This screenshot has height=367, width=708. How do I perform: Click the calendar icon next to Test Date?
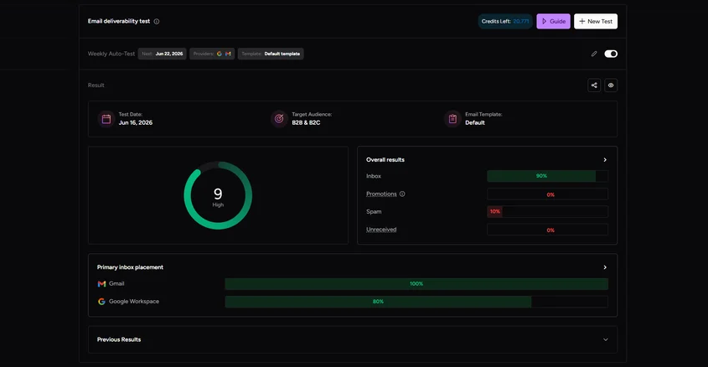[106, 119]
